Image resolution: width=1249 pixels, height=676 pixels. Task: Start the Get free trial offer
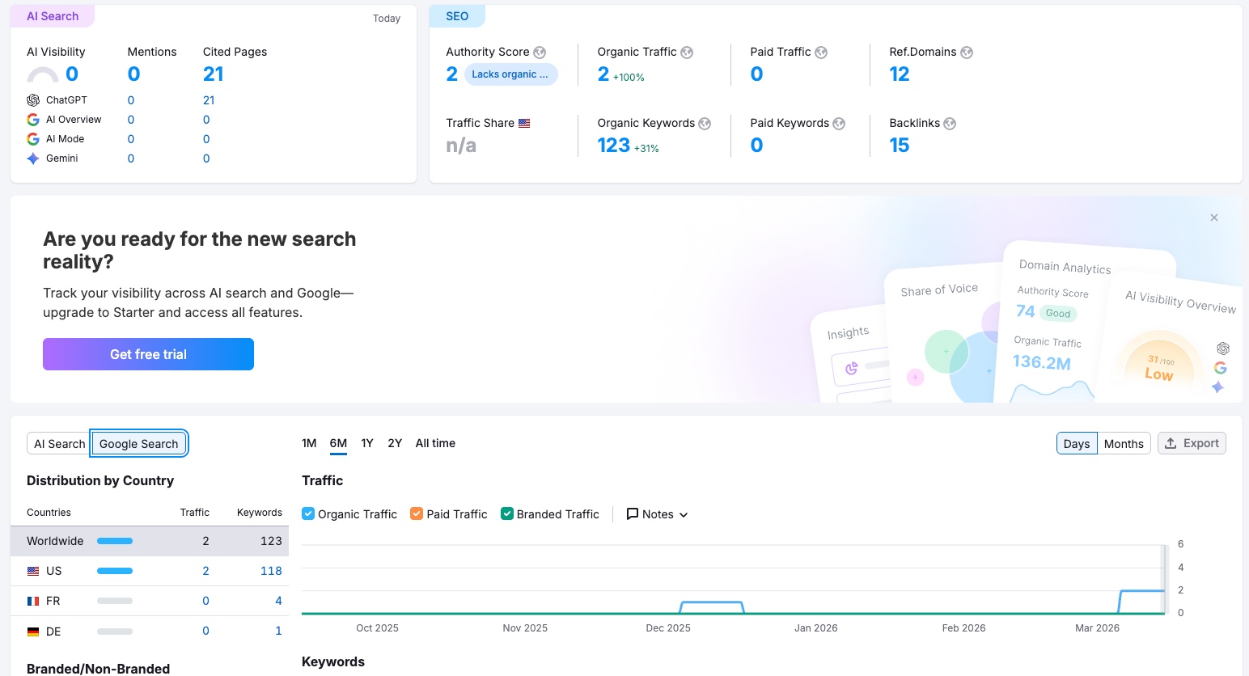pyautogui.click(x=148, y=354)
